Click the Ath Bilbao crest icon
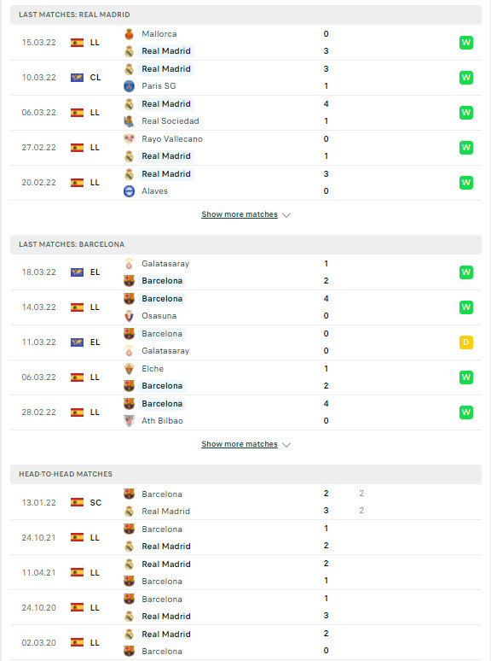Viewport: 491px width, 661px height. point(130,421)
